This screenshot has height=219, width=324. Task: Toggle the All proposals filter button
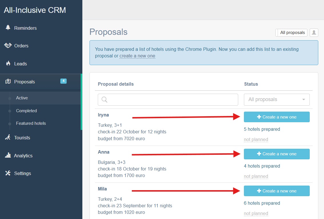[x=291, y=33]
